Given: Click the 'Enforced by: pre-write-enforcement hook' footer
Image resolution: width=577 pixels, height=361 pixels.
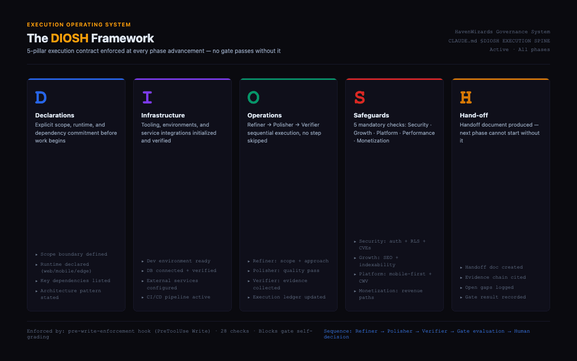Looking at the screenshot, I should (170, 334).
